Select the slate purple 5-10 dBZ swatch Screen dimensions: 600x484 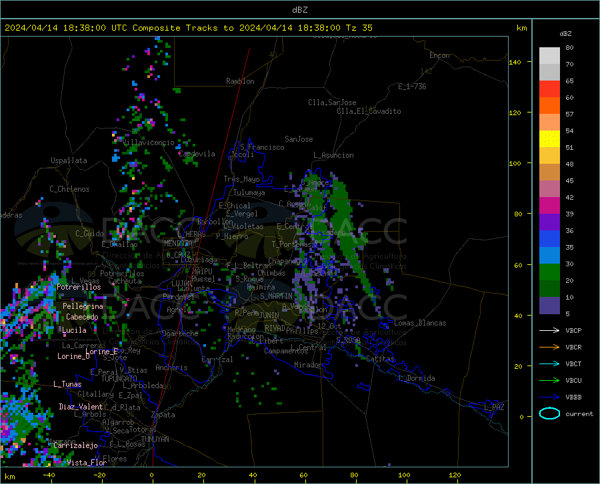pyautogui.click(x=549, y=306)
